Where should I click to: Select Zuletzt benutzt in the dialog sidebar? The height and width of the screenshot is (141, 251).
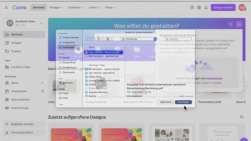pyautogui.click(x=69, y=38)
